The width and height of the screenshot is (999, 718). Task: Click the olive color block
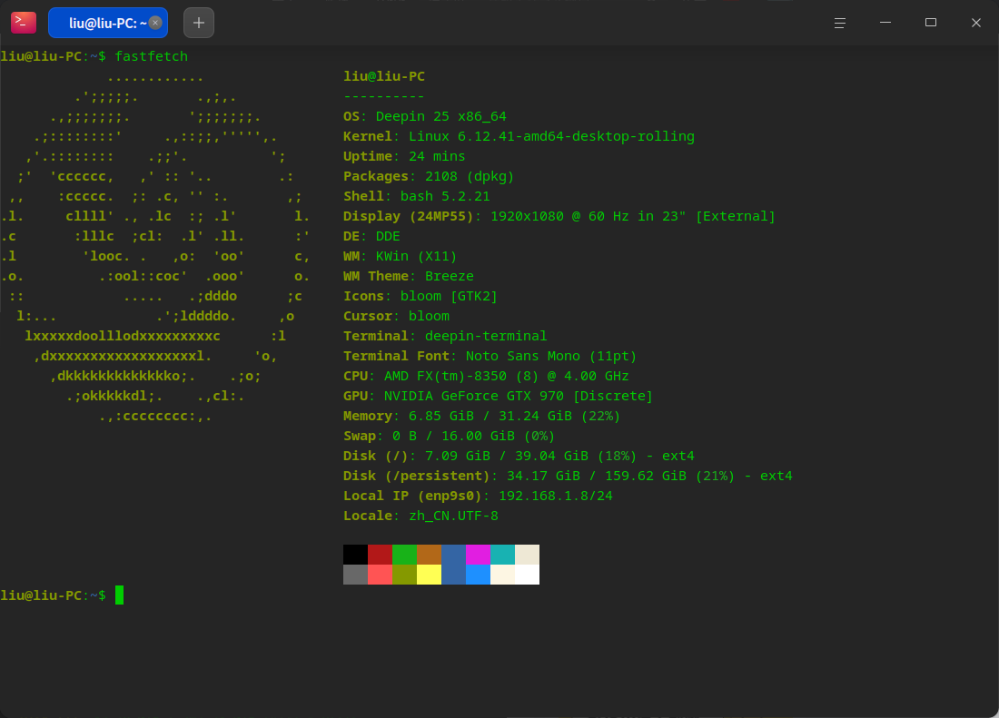click(404, 575)
